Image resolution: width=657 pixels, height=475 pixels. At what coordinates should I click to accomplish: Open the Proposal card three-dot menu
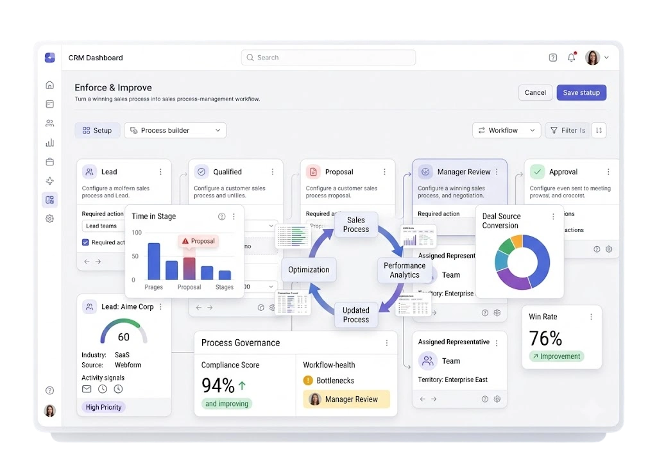point(384,172)
